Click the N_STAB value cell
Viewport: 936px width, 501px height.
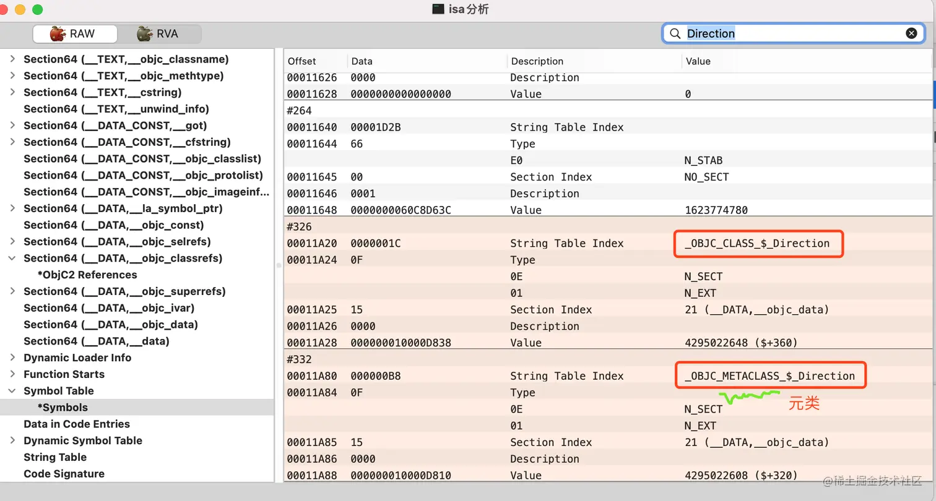click(x=703, y=160)
